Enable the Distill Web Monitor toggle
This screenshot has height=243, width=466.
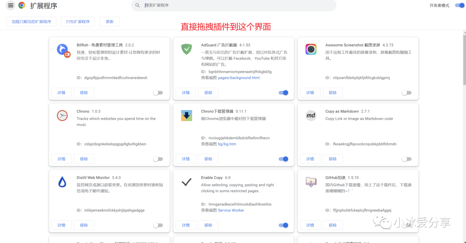point(158,225)
